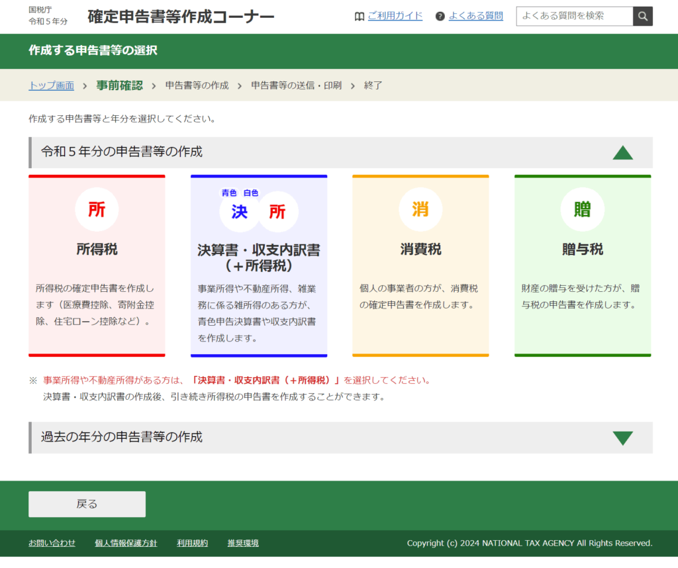Click the よくある質問を検索 search field
This screenshot has height=568, width=678.
[574, 16]
